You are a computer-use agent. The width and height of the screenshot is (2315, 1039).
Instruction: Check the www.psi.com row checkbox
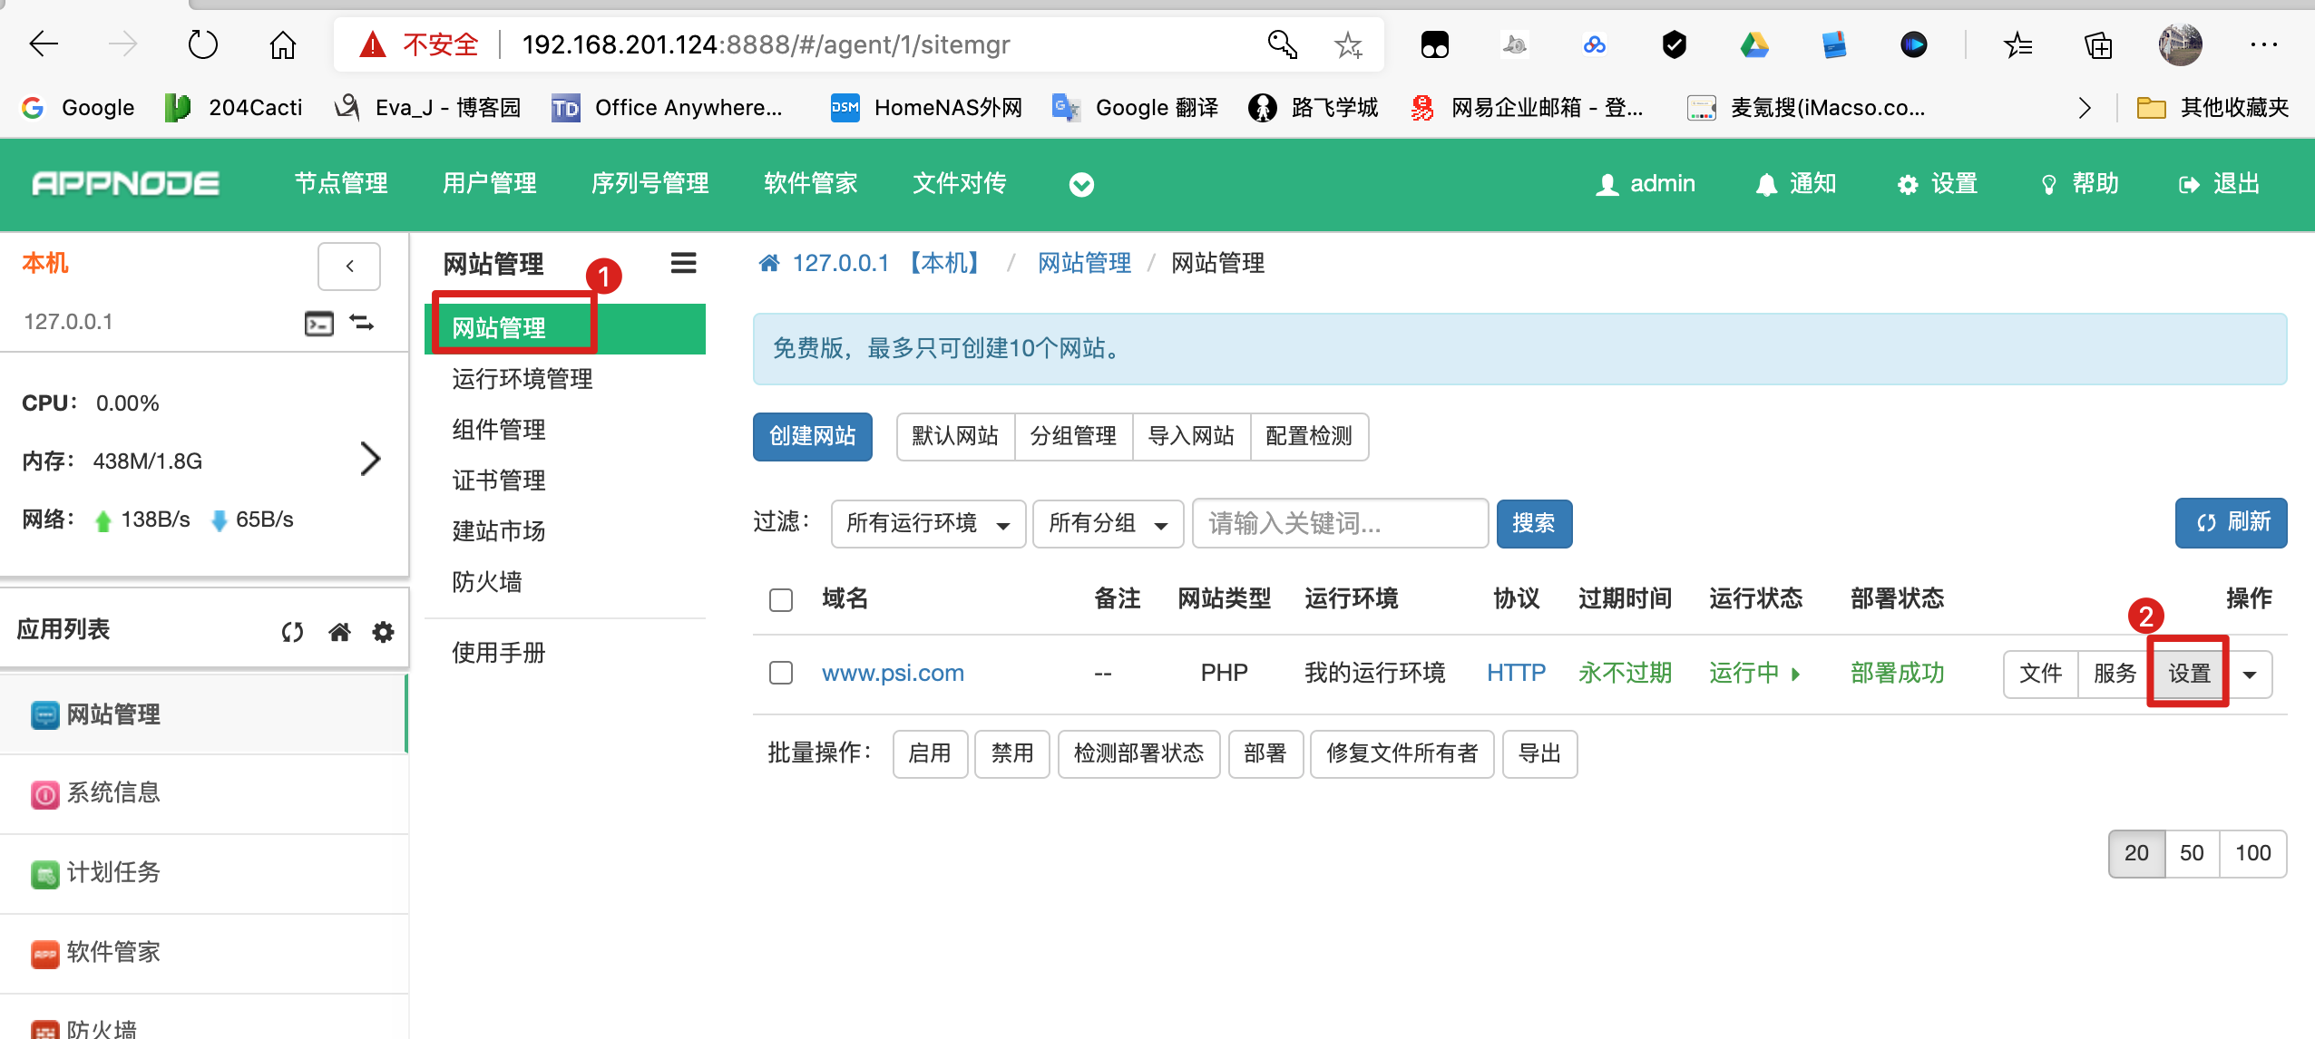pyautogui.click(x=781, y=673)
